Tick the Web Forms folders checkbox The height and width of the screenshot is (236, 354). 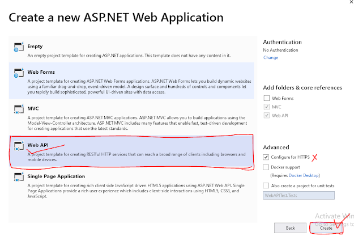(x=267, y=98)
